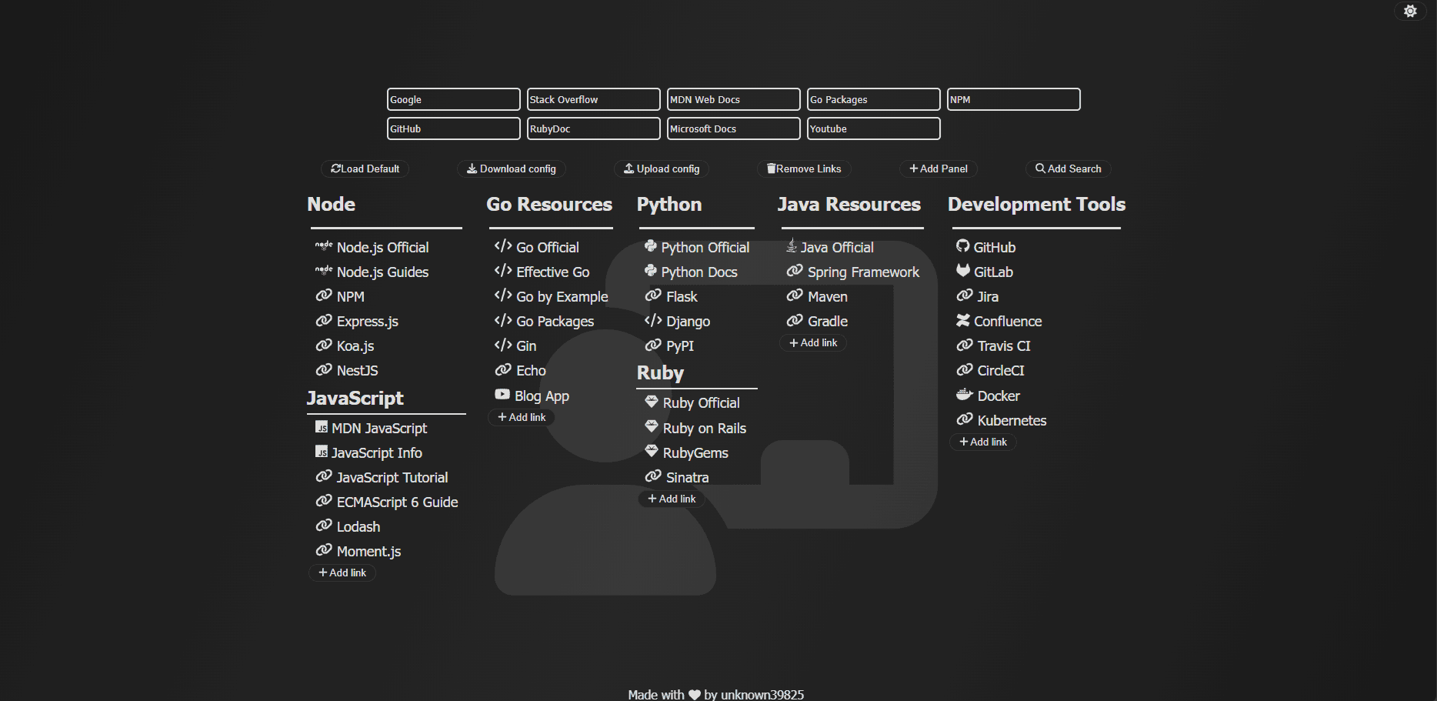
Task: Click Download config button
Action: [512, 169]
